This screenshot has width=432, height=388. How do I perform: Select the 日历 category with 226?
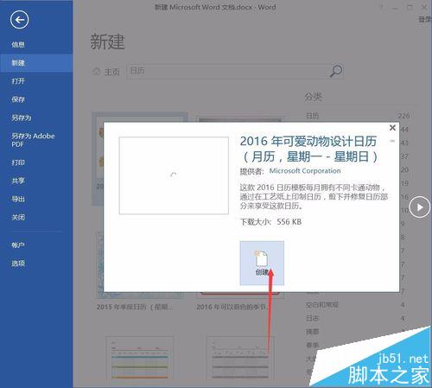357,116
